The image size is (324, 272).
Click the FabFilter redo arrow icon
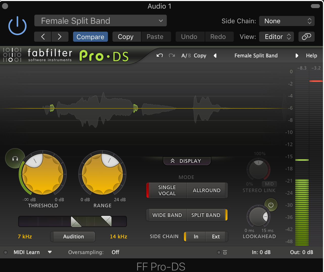point(172,55)
